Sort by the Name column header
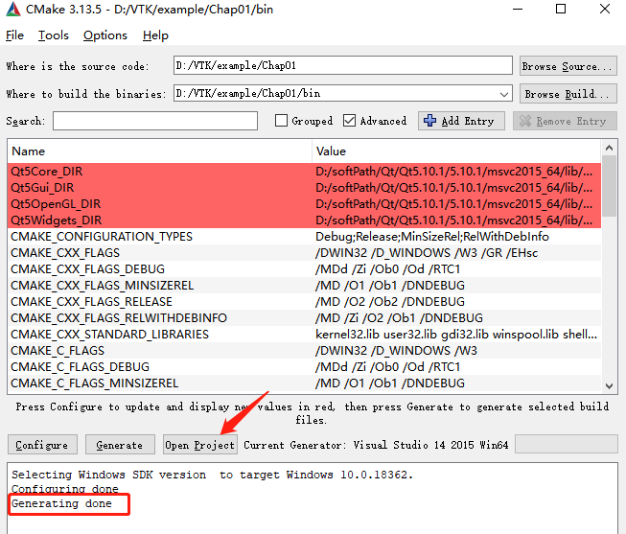This screenshot has width=626, height=534. tap(159, 151)
